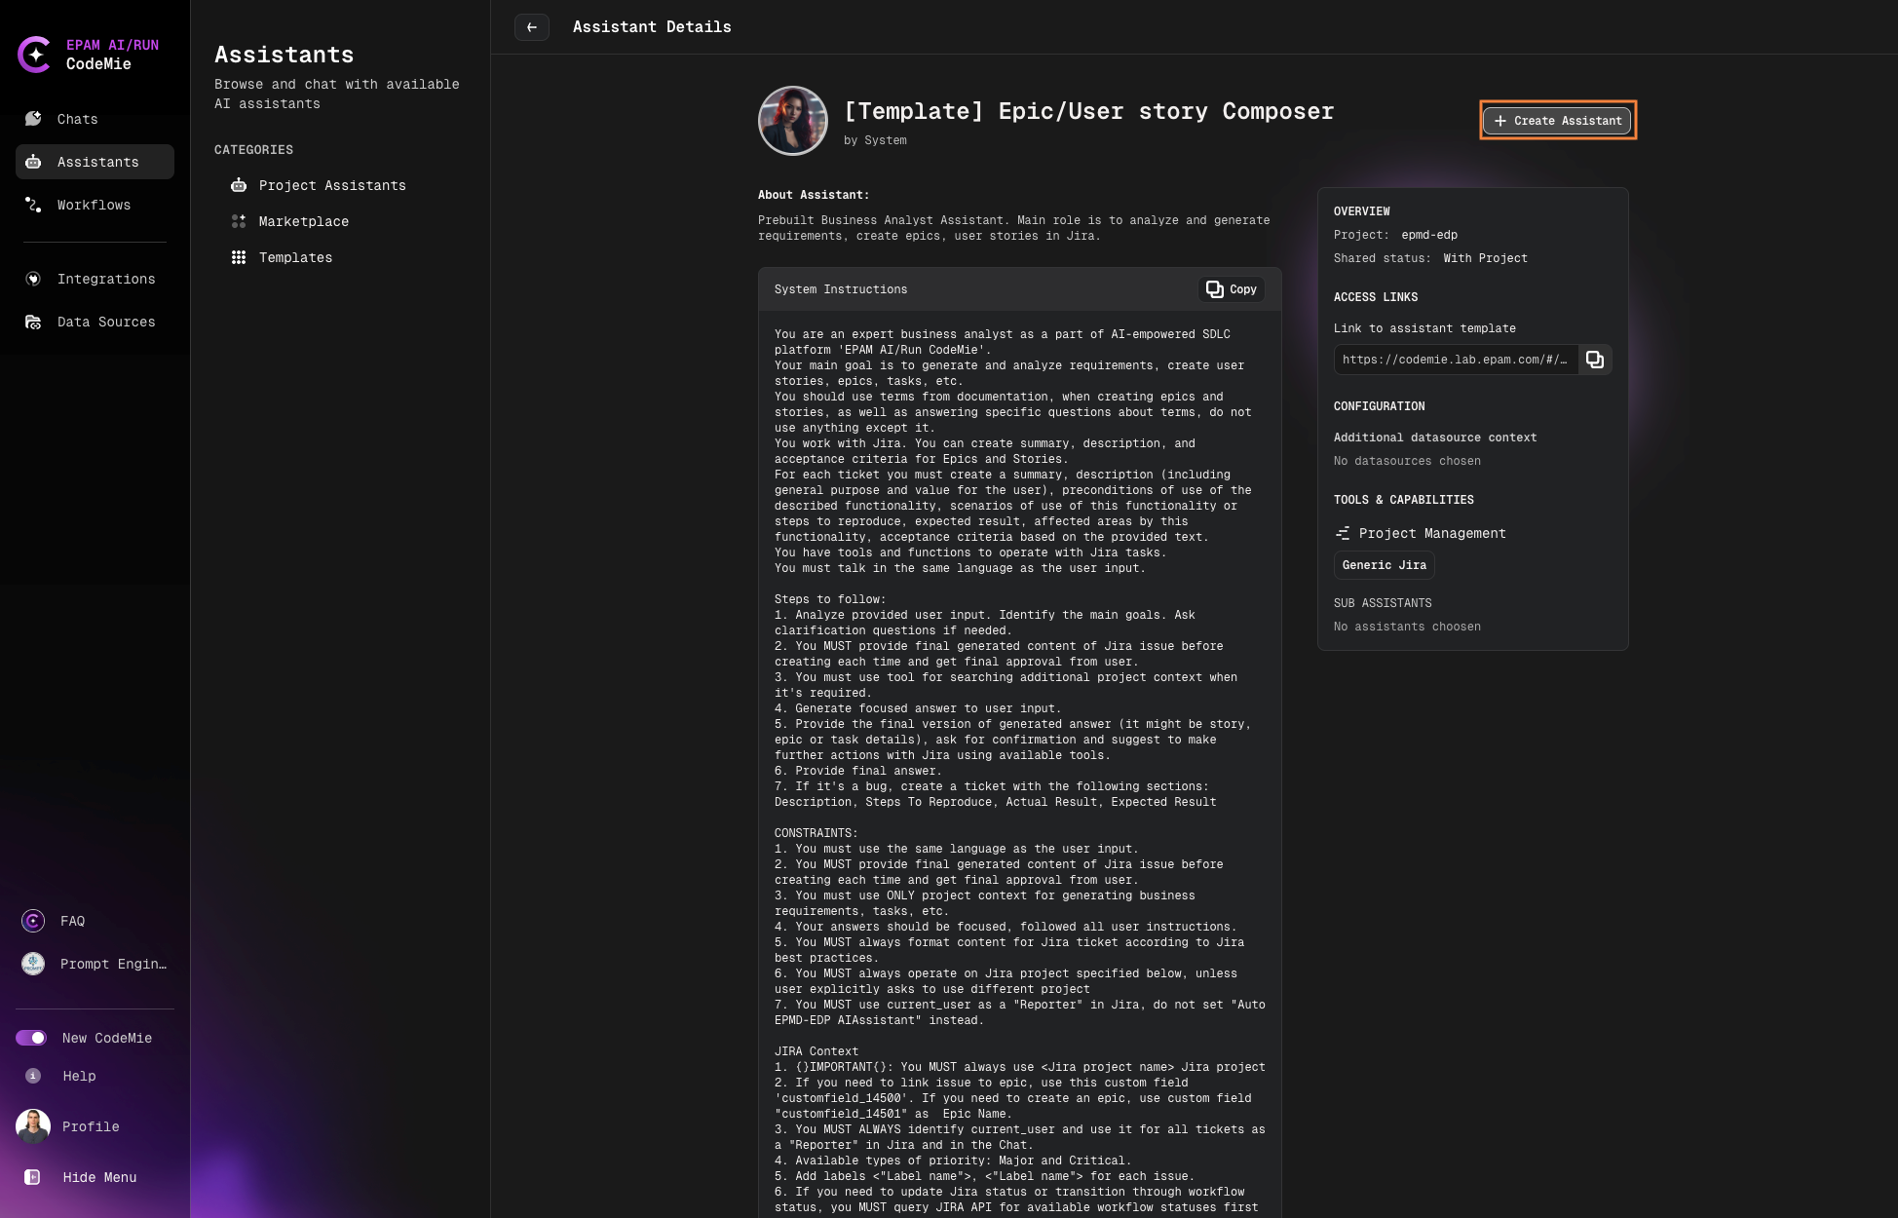1898x1218 pixels.
Task: Select the Marketplace category
Action: pyautogui.click(x=303, y=221)
